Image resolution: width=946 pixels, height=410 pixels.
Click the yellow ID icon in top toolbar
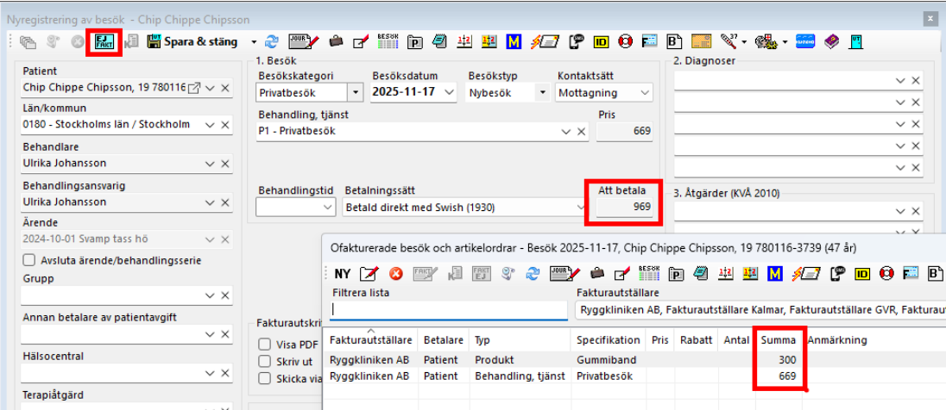click(602, 41)
